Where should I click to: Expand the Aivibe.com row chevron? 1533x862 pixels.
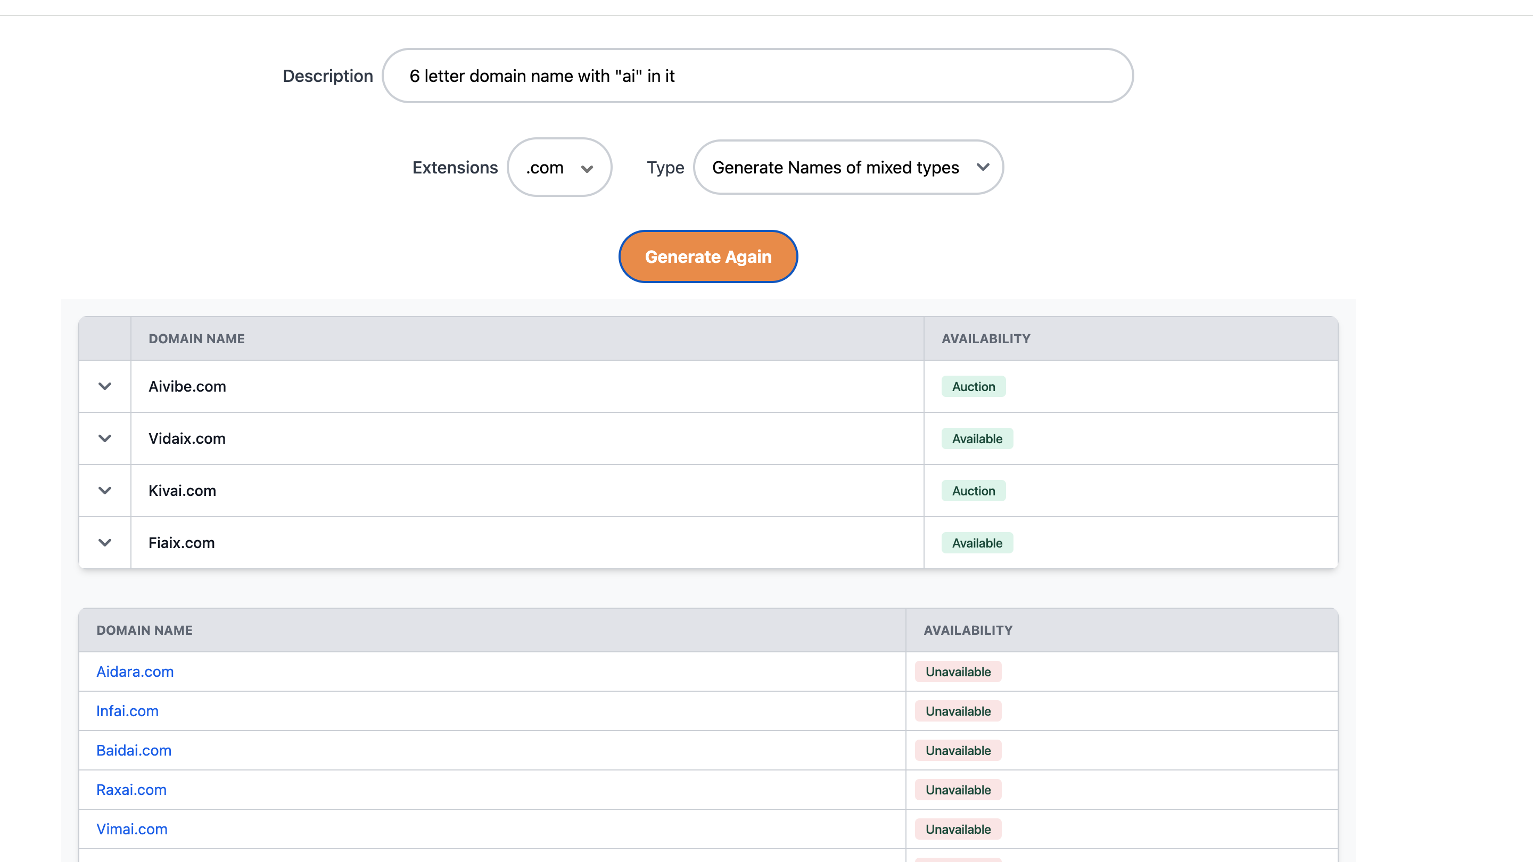pyautogui.click(x=105, y=386)
